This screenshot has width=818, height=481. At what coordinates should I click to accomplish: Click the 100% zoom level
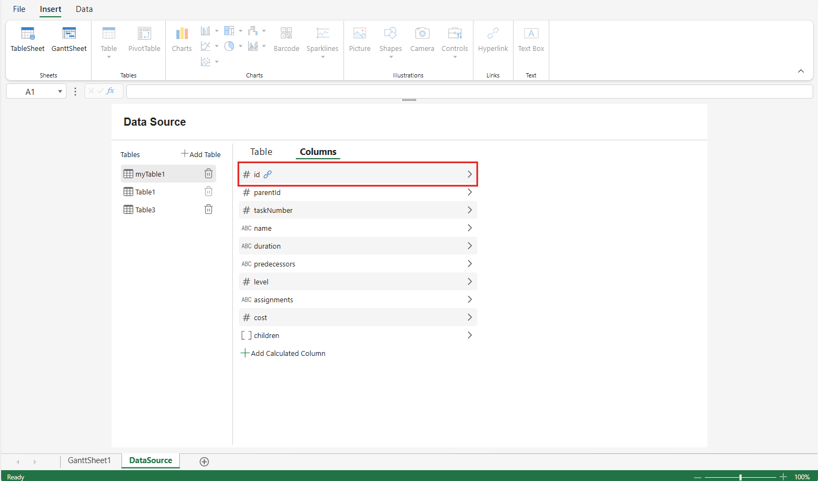pyautogui.click(x=802, y=477)
